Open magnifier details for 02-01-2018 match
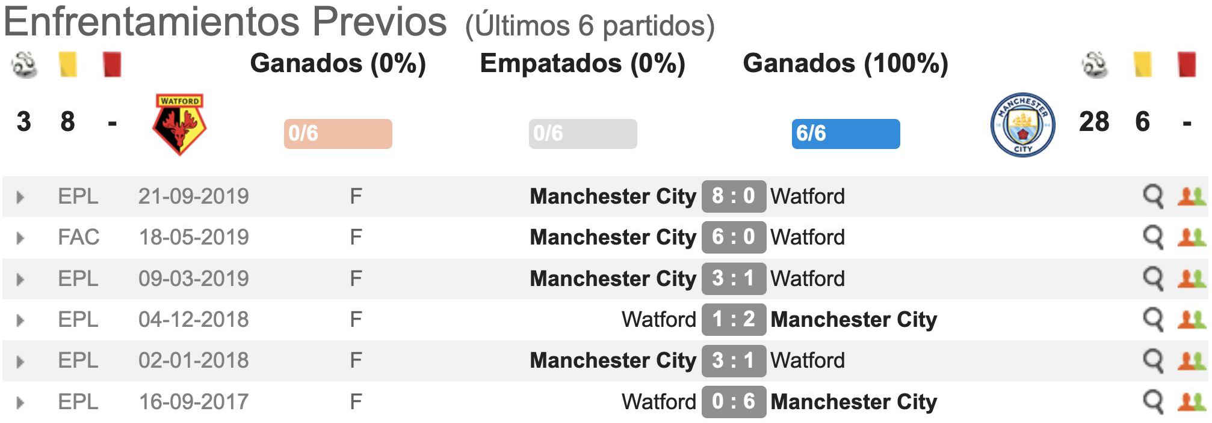Image resolution: width=1212 pixels, height=423 pixels. [x=1153, y=361]
